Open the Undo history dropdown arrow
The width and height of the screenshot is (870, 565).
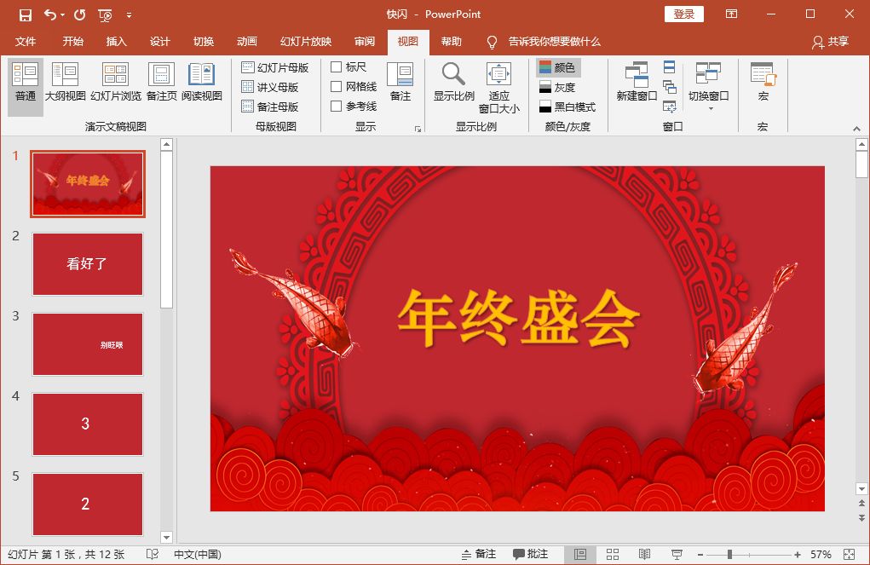[x=62, y=15]
